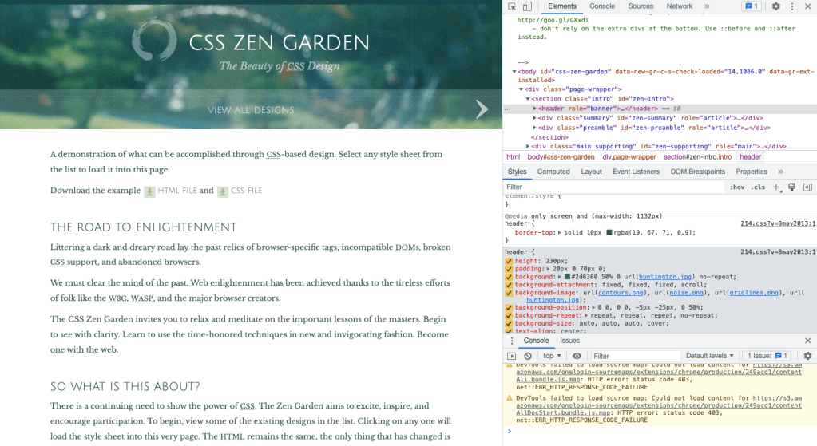This screenshot has width=817, height=446.
Task: Activate the inspect element picker
Action: [512, 6]
